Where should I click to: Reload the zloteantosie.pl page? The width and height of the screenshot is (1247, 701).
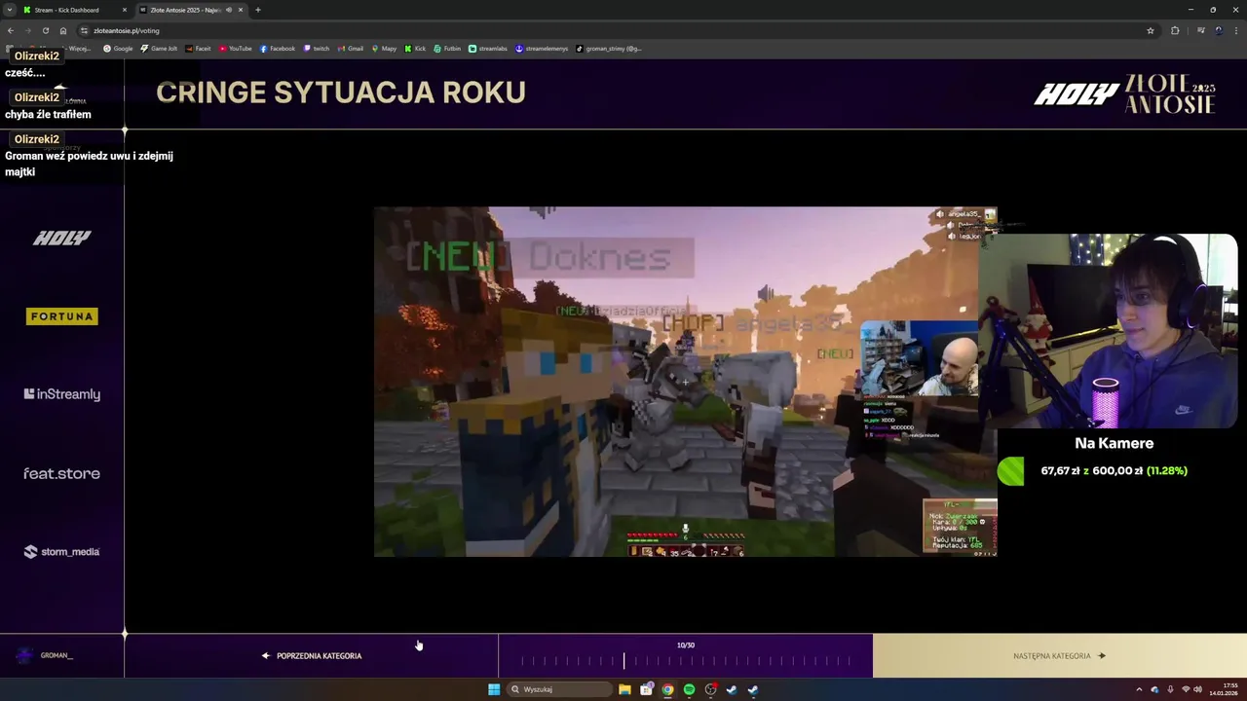(45, 30)
